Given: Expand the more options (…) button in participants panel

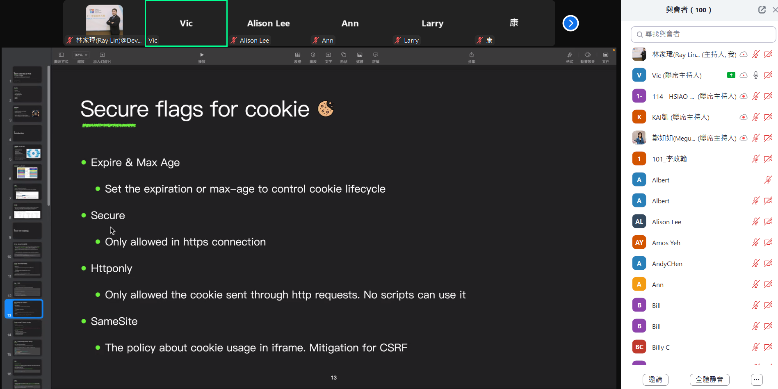Looking at the screenshot, I should 757,380.
